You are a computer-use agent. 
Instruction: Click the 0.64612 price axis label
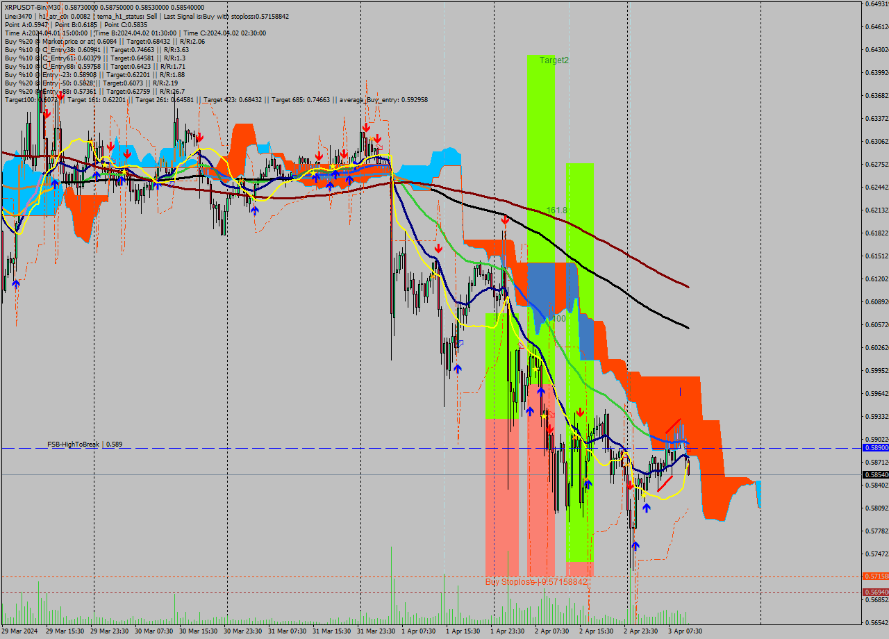coord(876,27)
